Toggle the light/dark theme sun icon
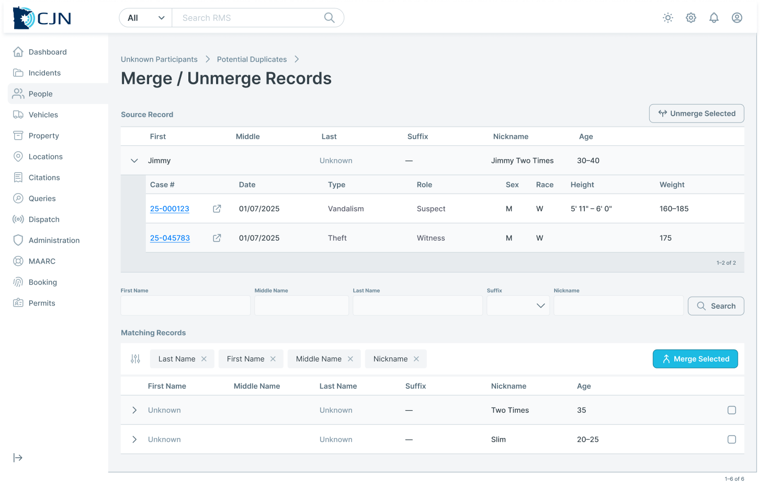Viewport: 779px width, 484px height. pyautogui.click(x=668, y=18)
